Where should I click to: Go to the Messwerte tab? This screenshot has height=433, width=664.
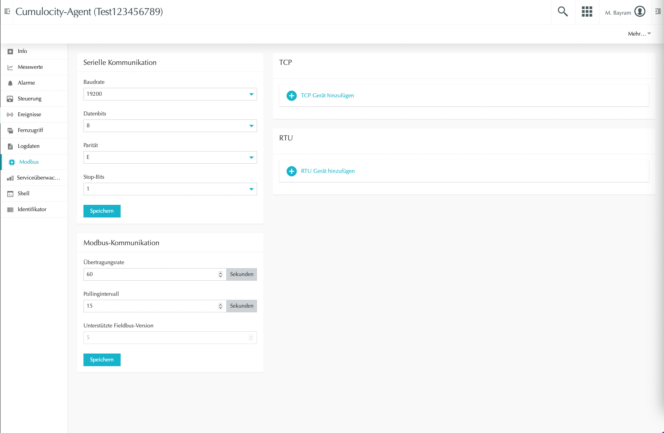34,67
